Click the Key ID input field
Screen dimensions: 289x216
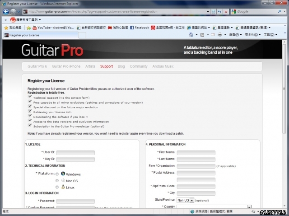[75, 159]
